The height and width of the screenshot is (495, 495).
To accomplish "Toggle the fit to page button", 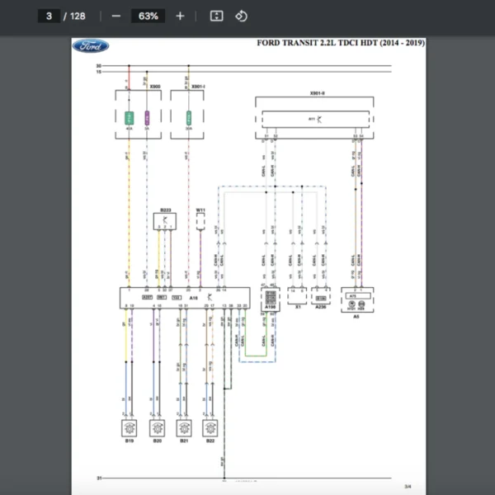I will pos(216,16).
